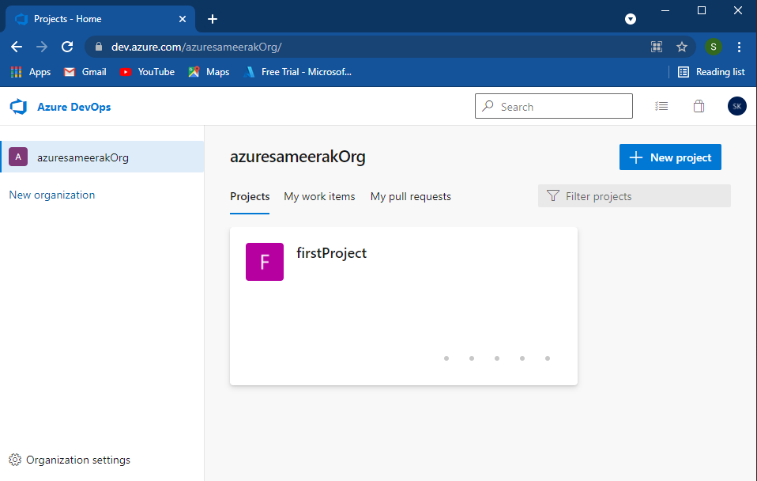
Task: Switch to the My pull requests tab
Action: [410, 196]
